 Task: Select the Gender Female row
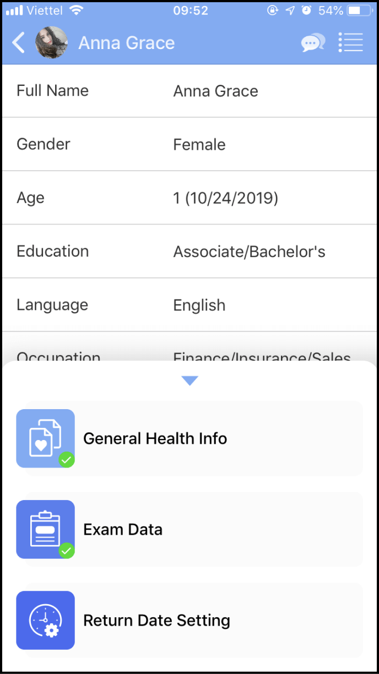point(189,144)
